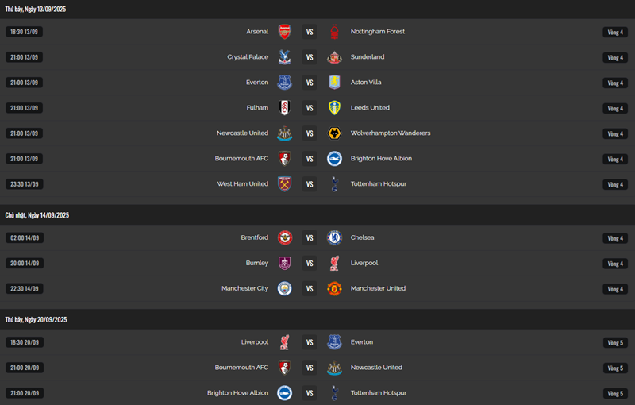Click Vòng 5 tag on Liverpool vs Everton
Screen dimensions: 635x405
[615, 342]
